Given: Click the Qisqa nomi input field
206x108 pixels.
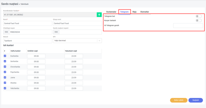Looking at the screenshot, I should click(x=77, y=23).
